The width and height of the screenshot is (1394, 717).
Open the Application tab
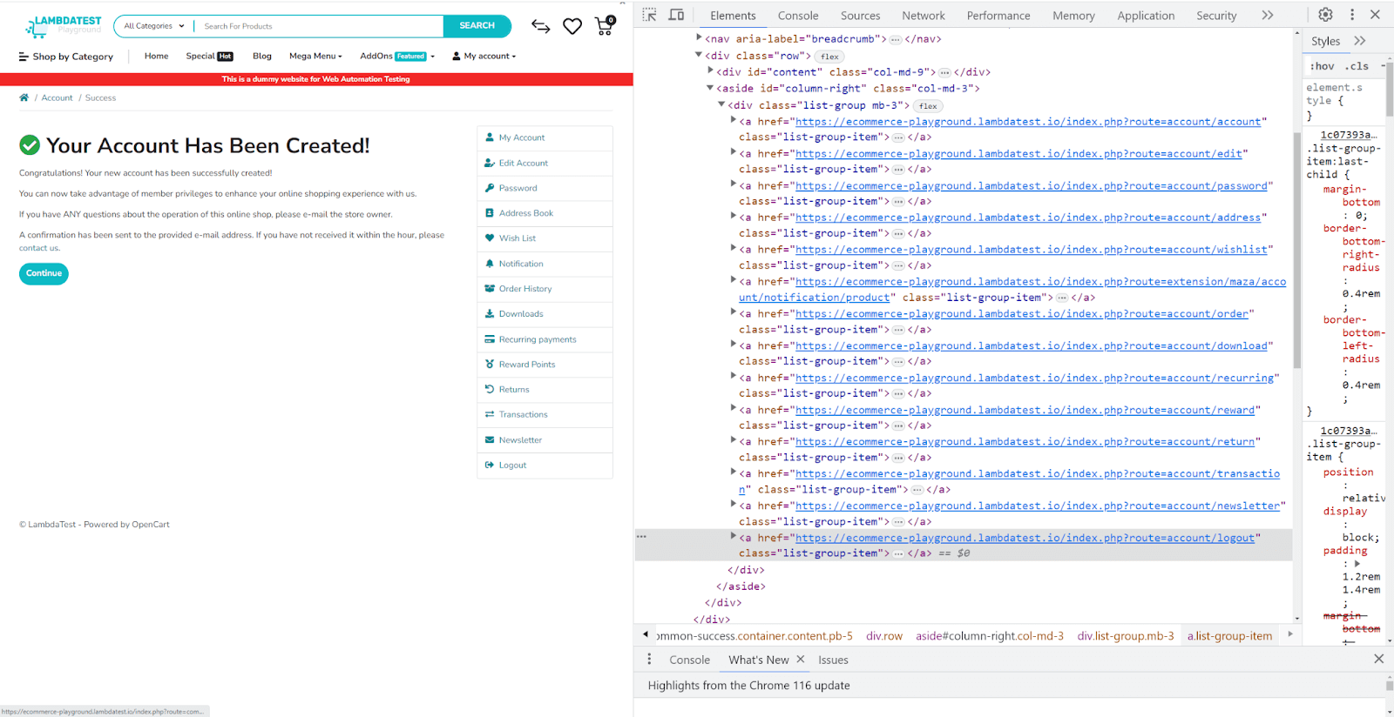pos(1146,16)
